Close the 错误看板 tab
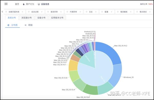Screen dimensions: 154x100 pos(131,12)
